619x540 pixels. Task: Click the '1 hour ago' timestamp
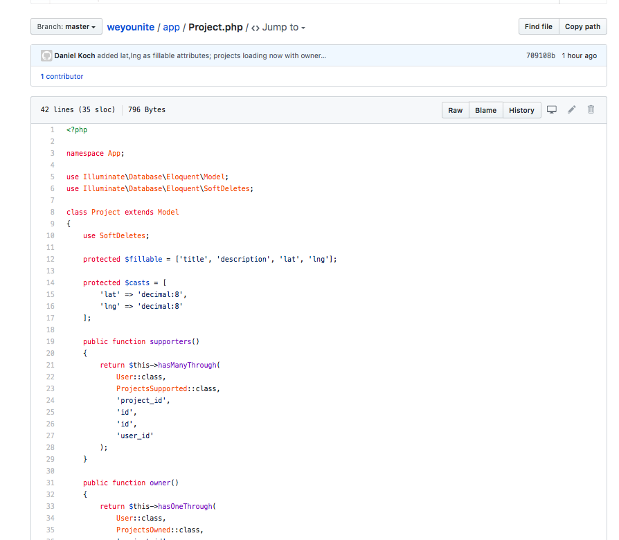pos(579,55)
